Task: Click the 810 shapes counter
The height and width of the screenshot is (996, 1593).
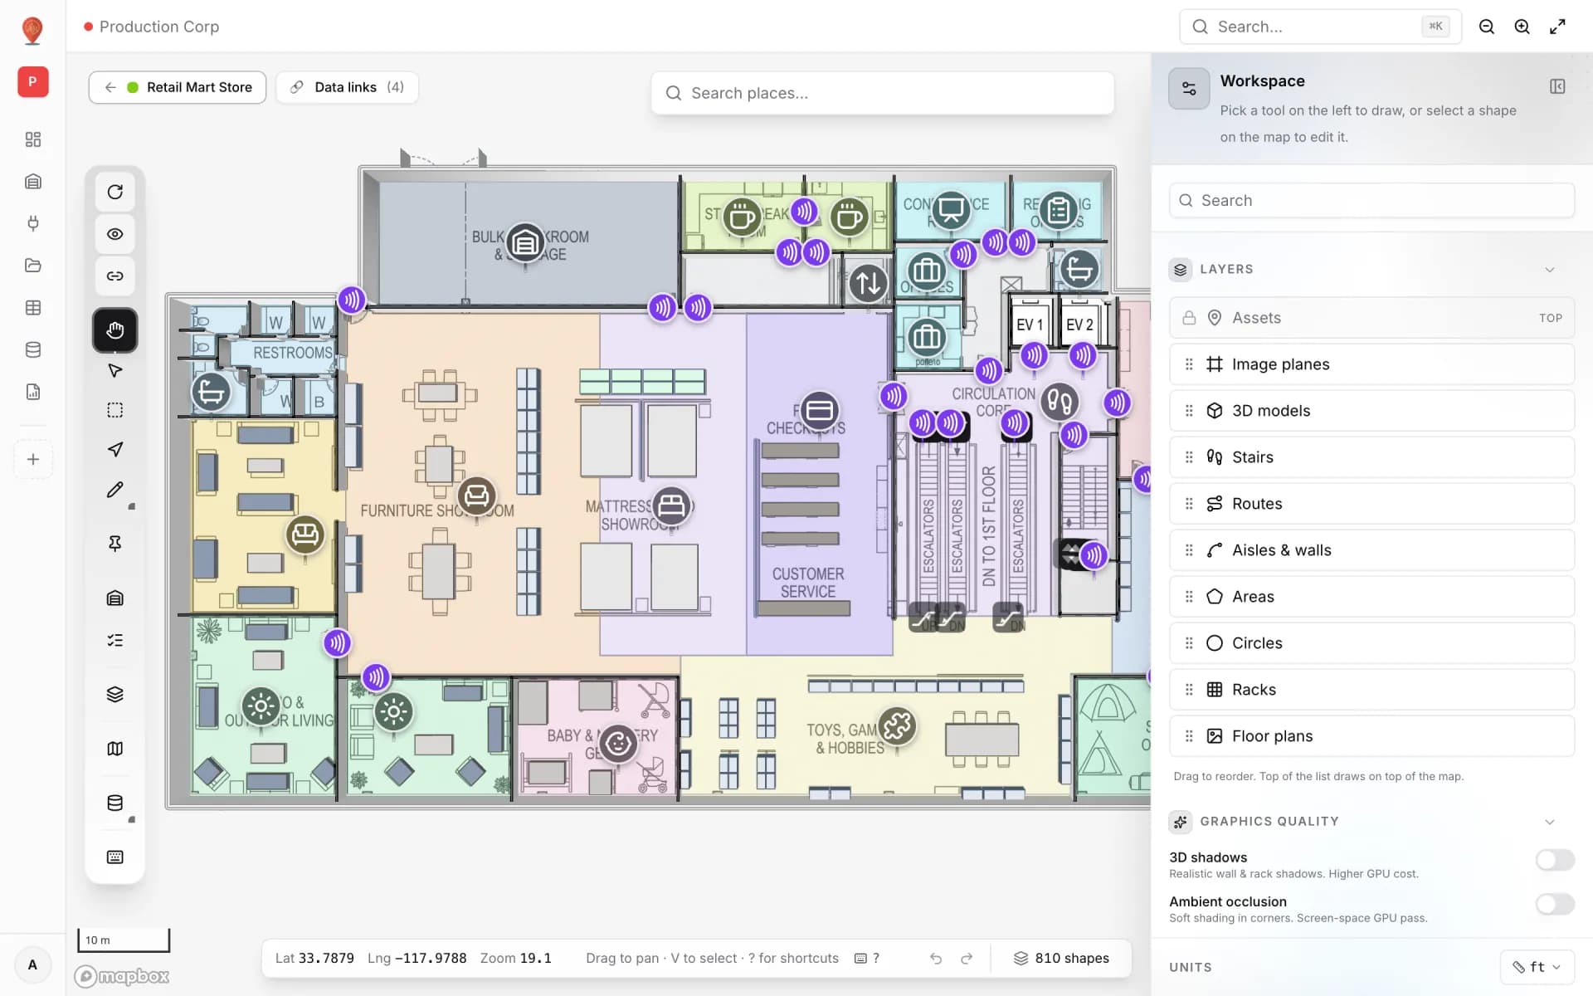Action: (1061, 959)
